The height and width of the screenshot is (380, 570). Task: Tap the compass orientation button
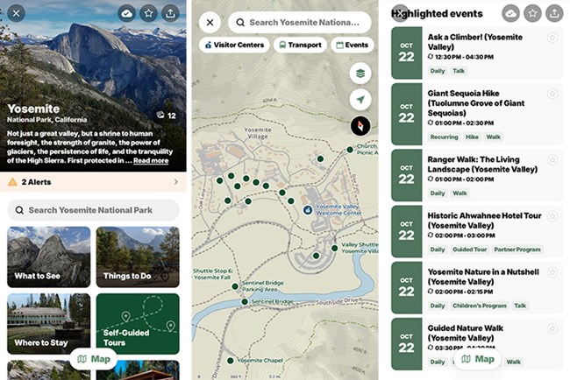tap(360, 126)
